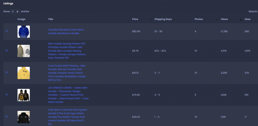Click the 15 - 30 shipping days cell
The height and width of the screenshot is (126, 258).
[158, 31]
